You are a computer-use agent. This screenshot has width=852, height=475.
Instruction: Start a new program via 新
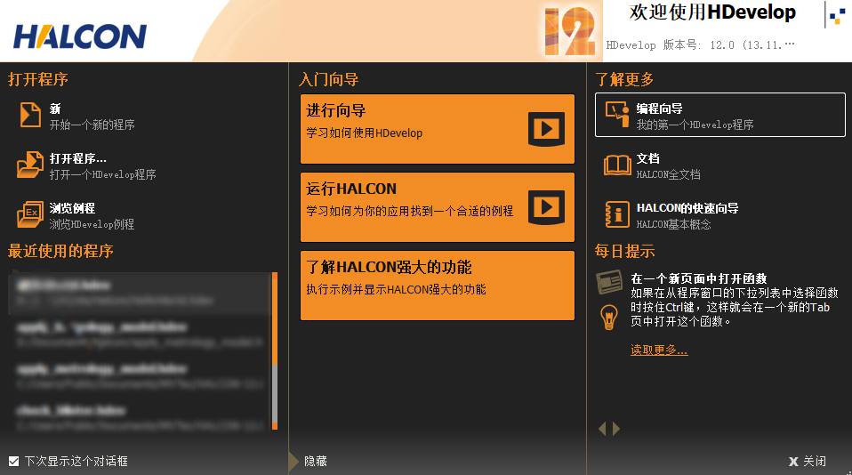[77, 116]
